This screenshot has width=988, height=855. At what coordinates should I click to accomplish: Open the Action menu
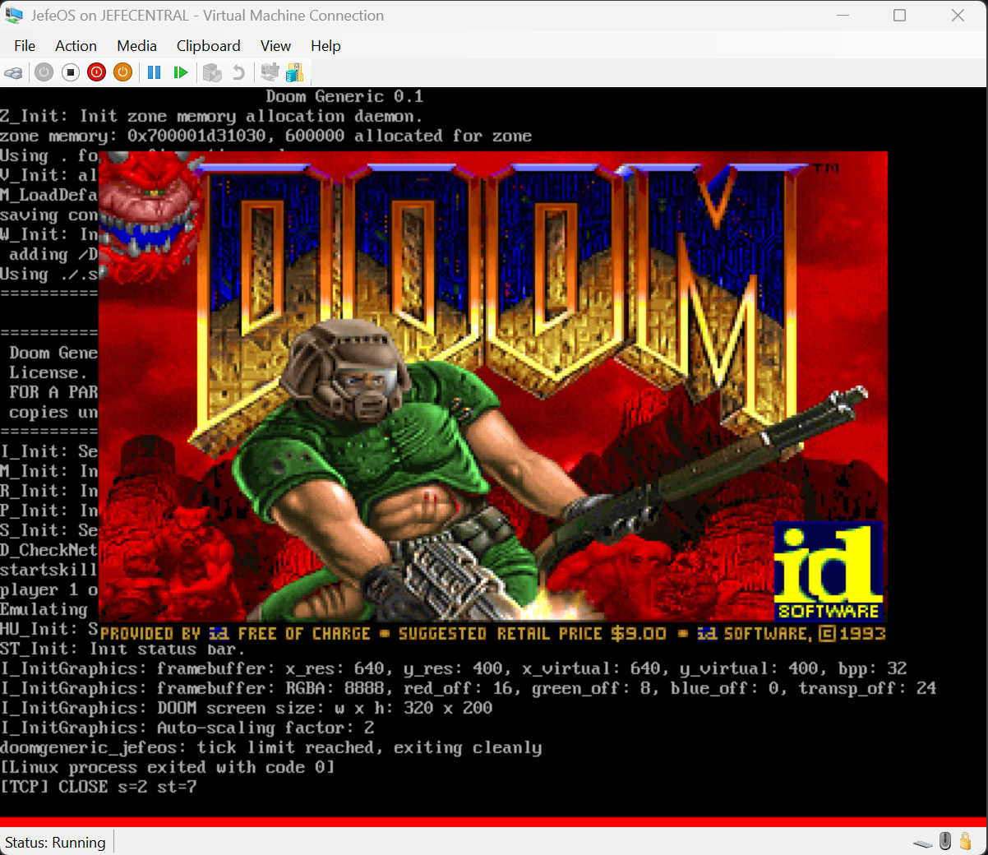tap(76, 46)
